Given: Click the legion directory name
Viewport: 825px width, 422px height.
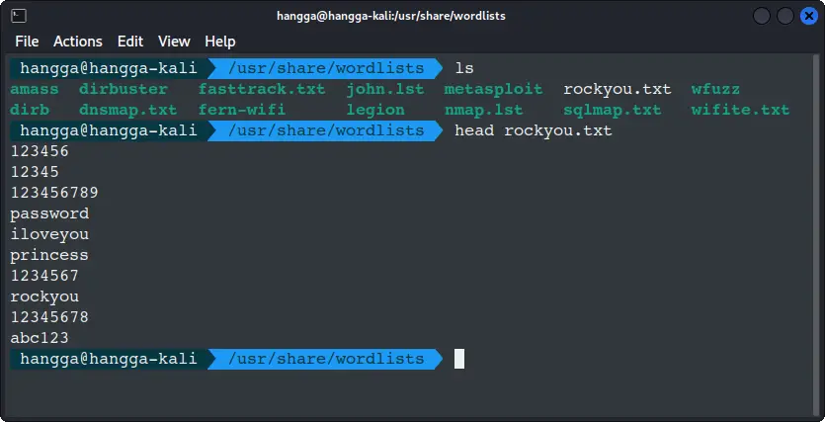Looking at the screenshot, I should (x=375, y=110).
